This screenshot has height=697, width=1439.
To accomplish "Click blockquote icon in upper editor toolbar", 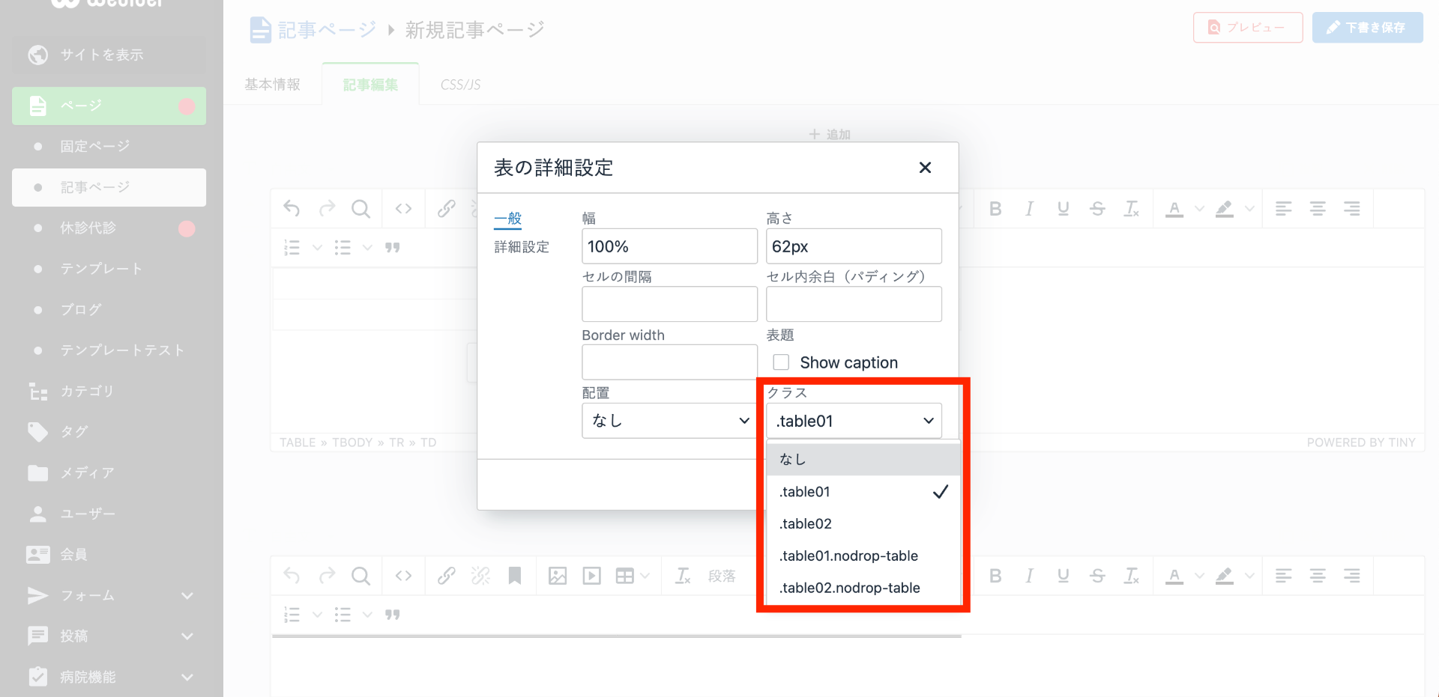I will pyautogui.click(x=393, y=248).
